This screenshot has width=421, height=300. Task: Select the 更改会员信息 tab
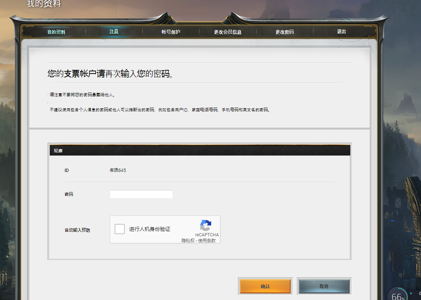[228, 32]
